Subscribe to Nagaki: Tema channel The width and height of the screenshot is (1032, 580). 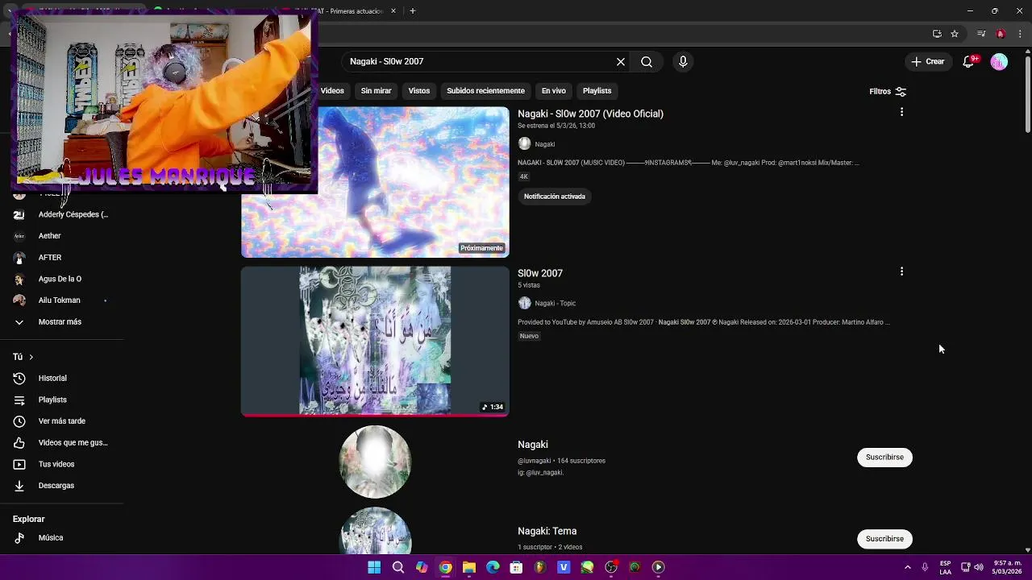pos(884,539)
